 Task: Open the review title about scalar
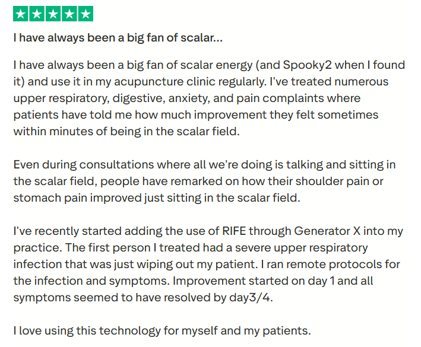[118, 38]
